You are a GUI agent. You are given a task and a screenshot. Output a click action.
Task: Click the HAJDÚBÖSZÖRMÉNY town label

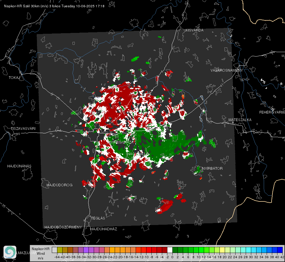(x=63, y=227)
